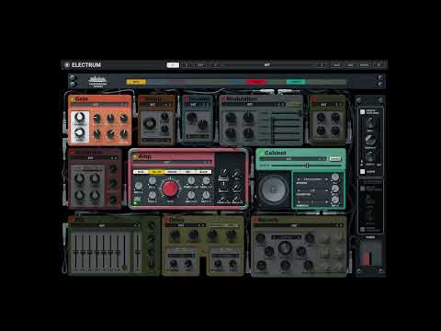The image size is (441, 331).
Task: Click the Reverb type selector display
Action: [287, 237]
